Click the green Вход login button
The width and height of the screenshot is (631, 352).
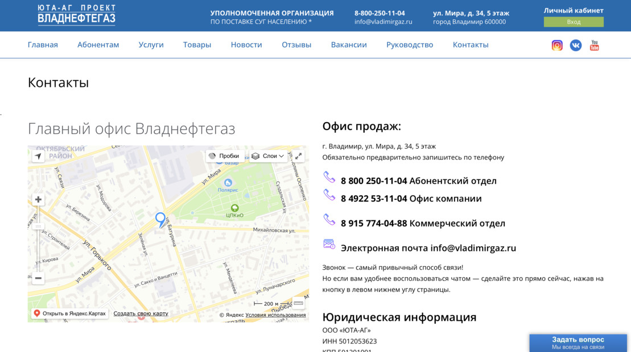574,22
